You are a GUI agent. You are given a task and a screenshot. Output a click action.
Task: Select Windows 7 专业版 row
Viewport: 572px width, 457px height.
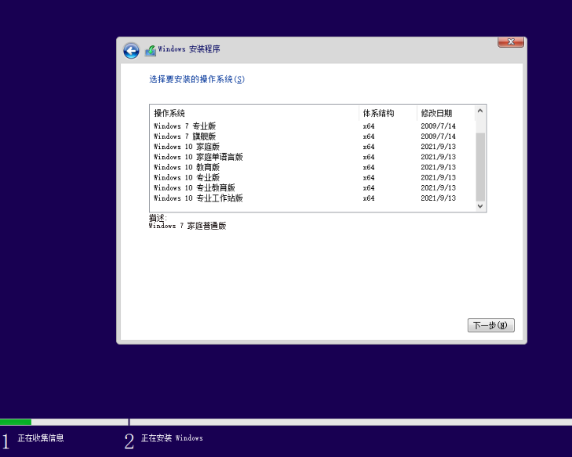click(312, 126)
